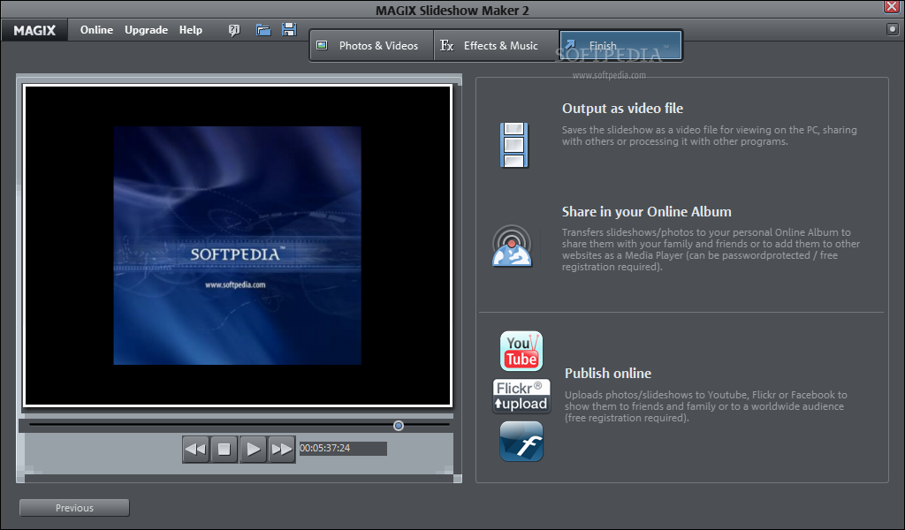Stop slideshow playback
This screenshot has height=530, width=905.
[x=224, y=449]
